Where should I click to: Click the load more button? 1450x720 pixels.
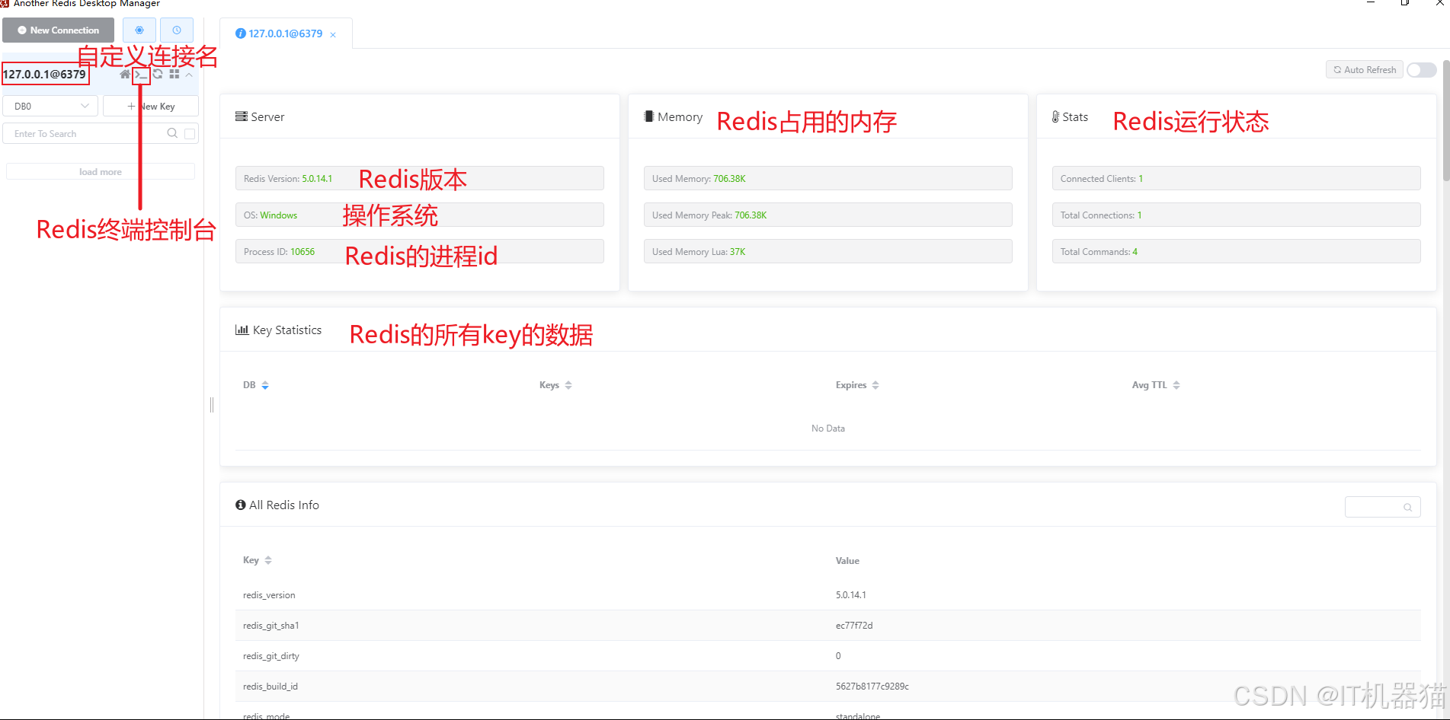(x=101, y=172)
